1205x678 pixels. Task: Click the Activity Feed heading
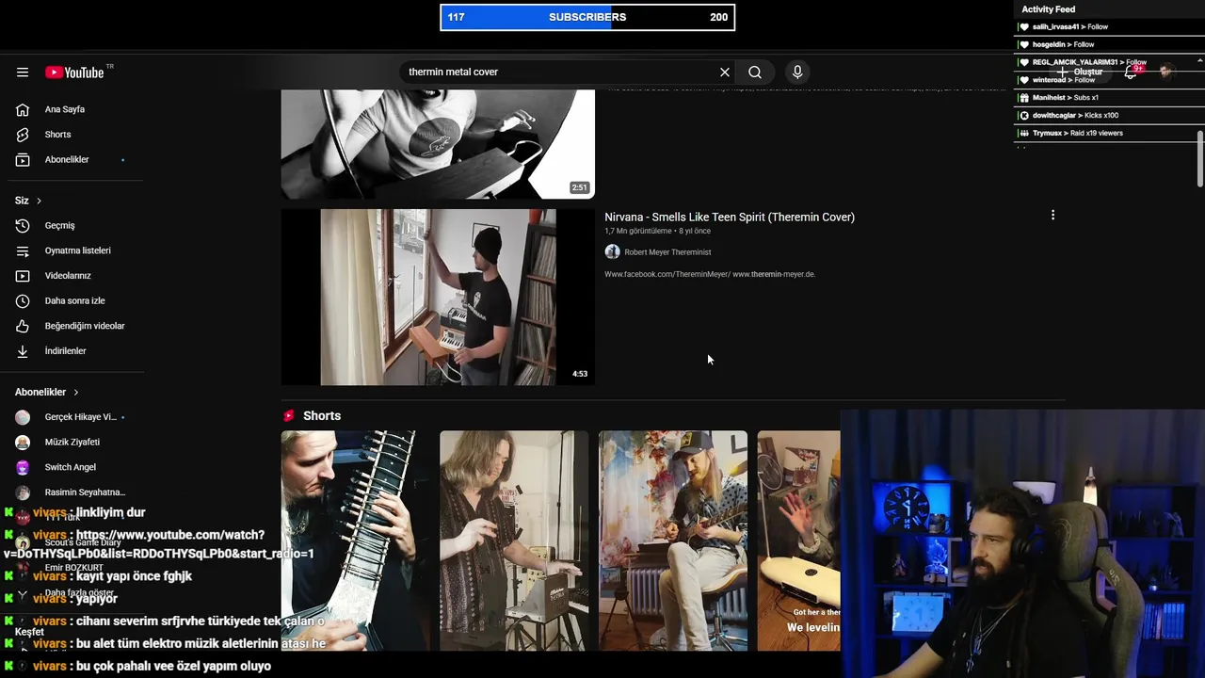pyautogui.click(x=1048, y=9)
